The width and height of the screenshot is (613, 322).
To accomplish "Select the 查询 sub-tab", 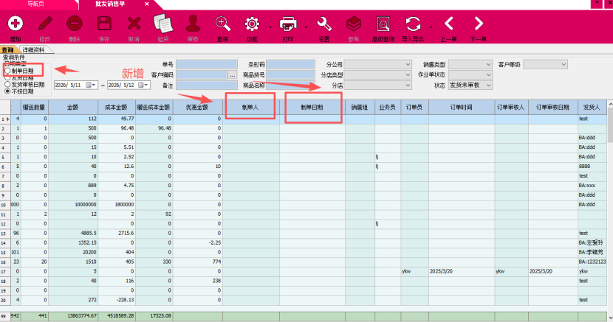I will [x=8, y=50].
